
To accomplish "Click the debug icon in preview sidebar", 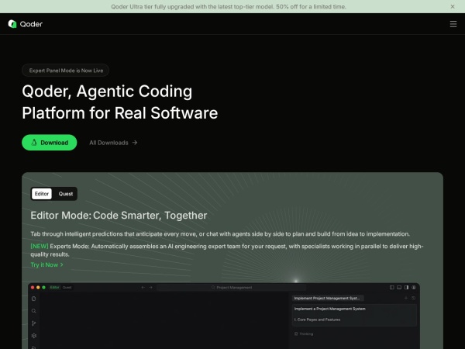I will [34, 336].
